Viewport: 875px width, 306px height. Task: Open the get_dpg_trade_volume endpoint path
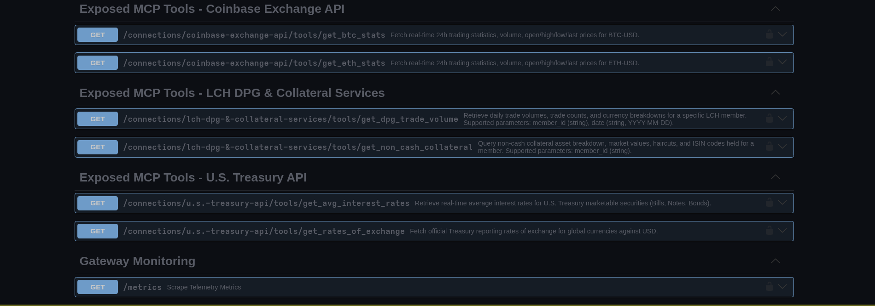[291, 119]
